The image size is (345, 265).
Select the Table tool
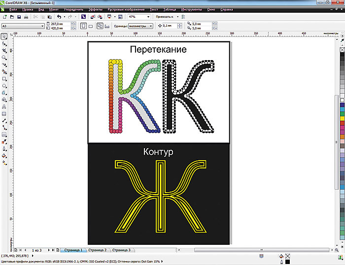coord(4,113)
